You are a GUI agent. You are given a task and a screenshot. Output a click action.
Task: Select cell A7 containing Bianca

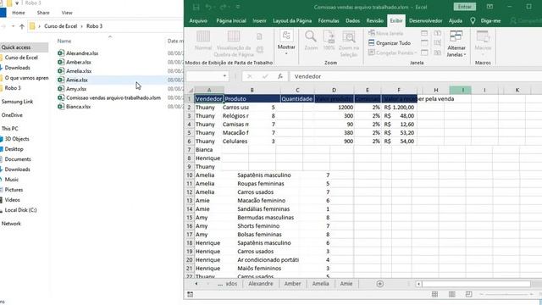pos(207,150)
